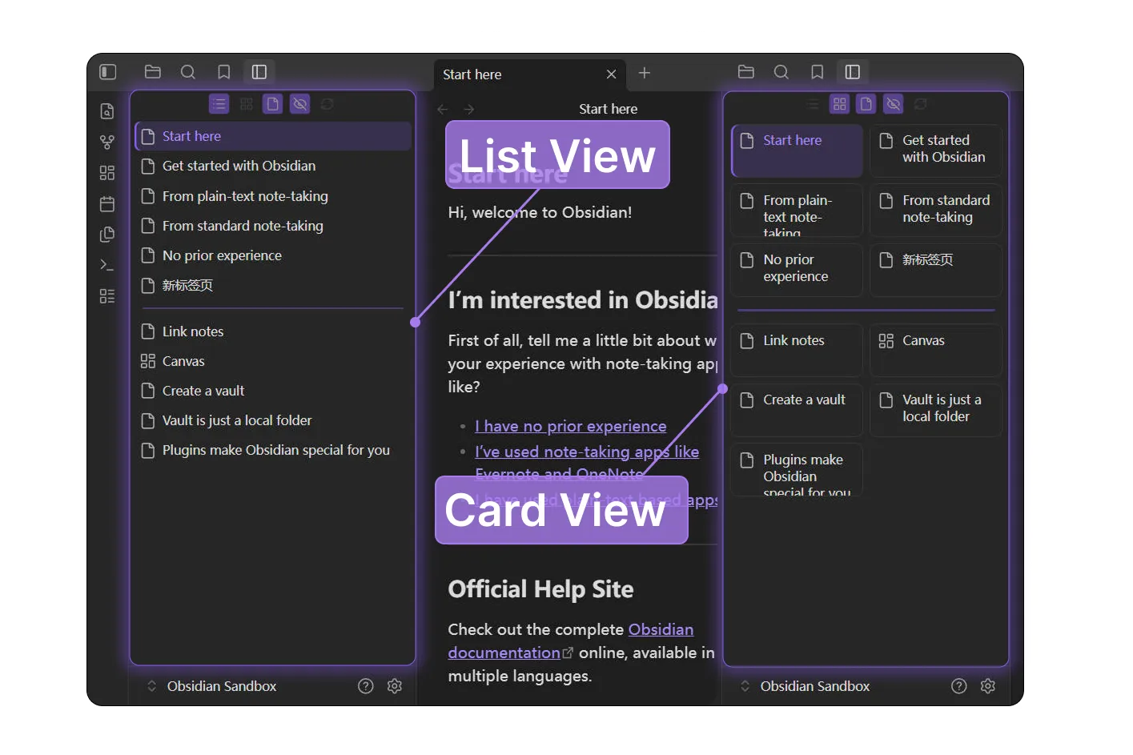1133x755 pixels.
Task: Click the bottom list-layout icon in the ribbon
Action: click(107, 296)
